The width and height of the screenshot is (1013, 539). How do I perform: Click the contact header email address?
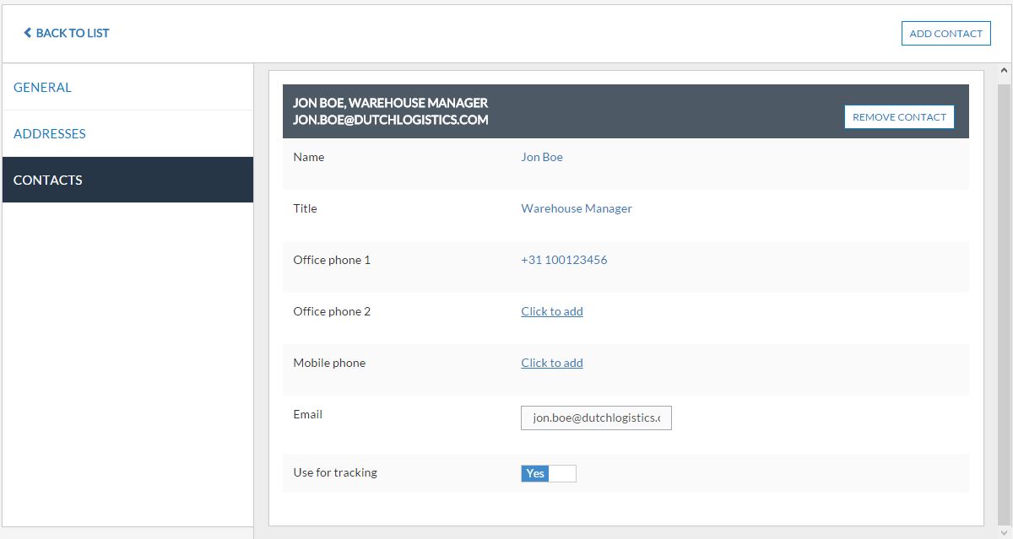click(x=390, y=120)
